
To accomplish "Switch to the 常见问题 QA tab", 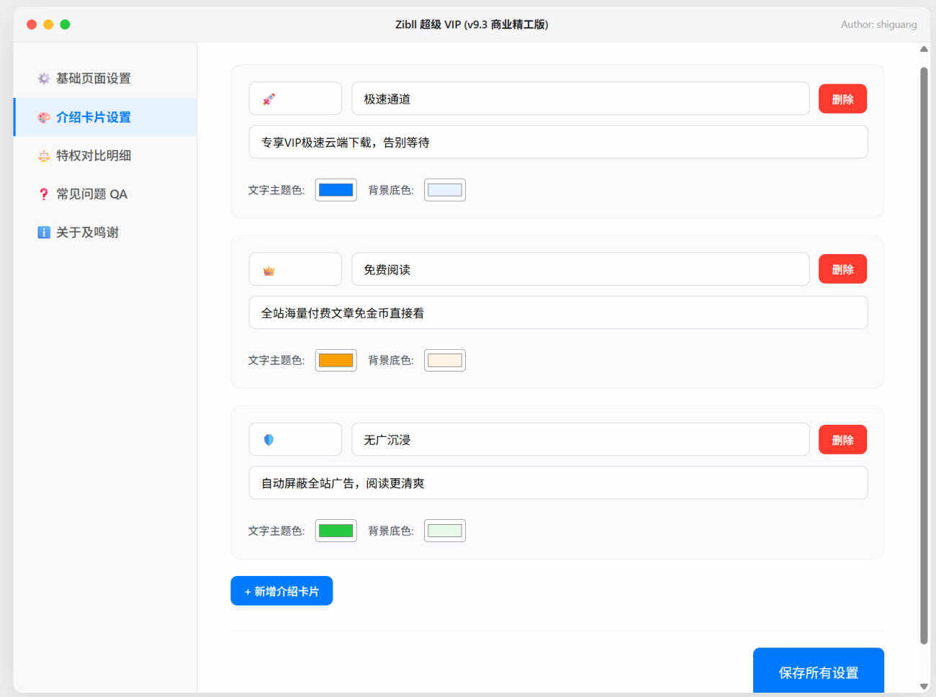I will pyautogui.click(x=91, y=194).
